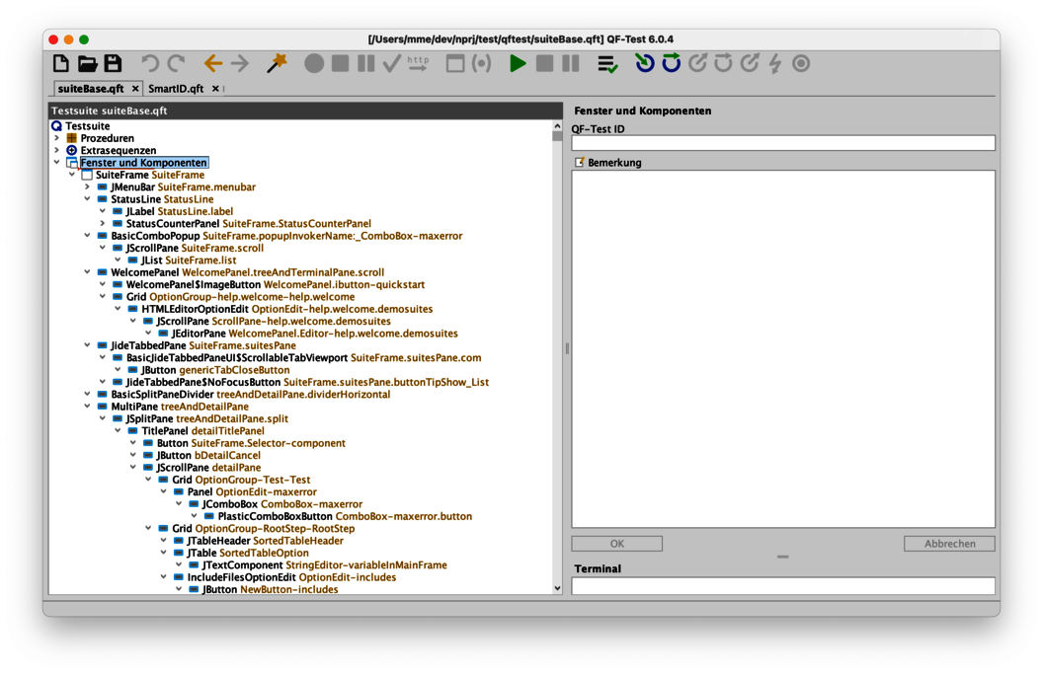Image resolution: width=1043 pixels, height=673 pixels.
Task: Undo the last change
Action: pyautogui.click(x=149, y=63)
